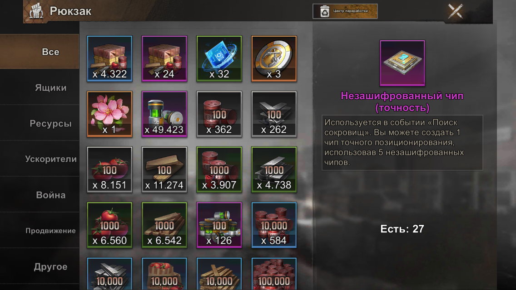Open the Центр переработки button

345,11
